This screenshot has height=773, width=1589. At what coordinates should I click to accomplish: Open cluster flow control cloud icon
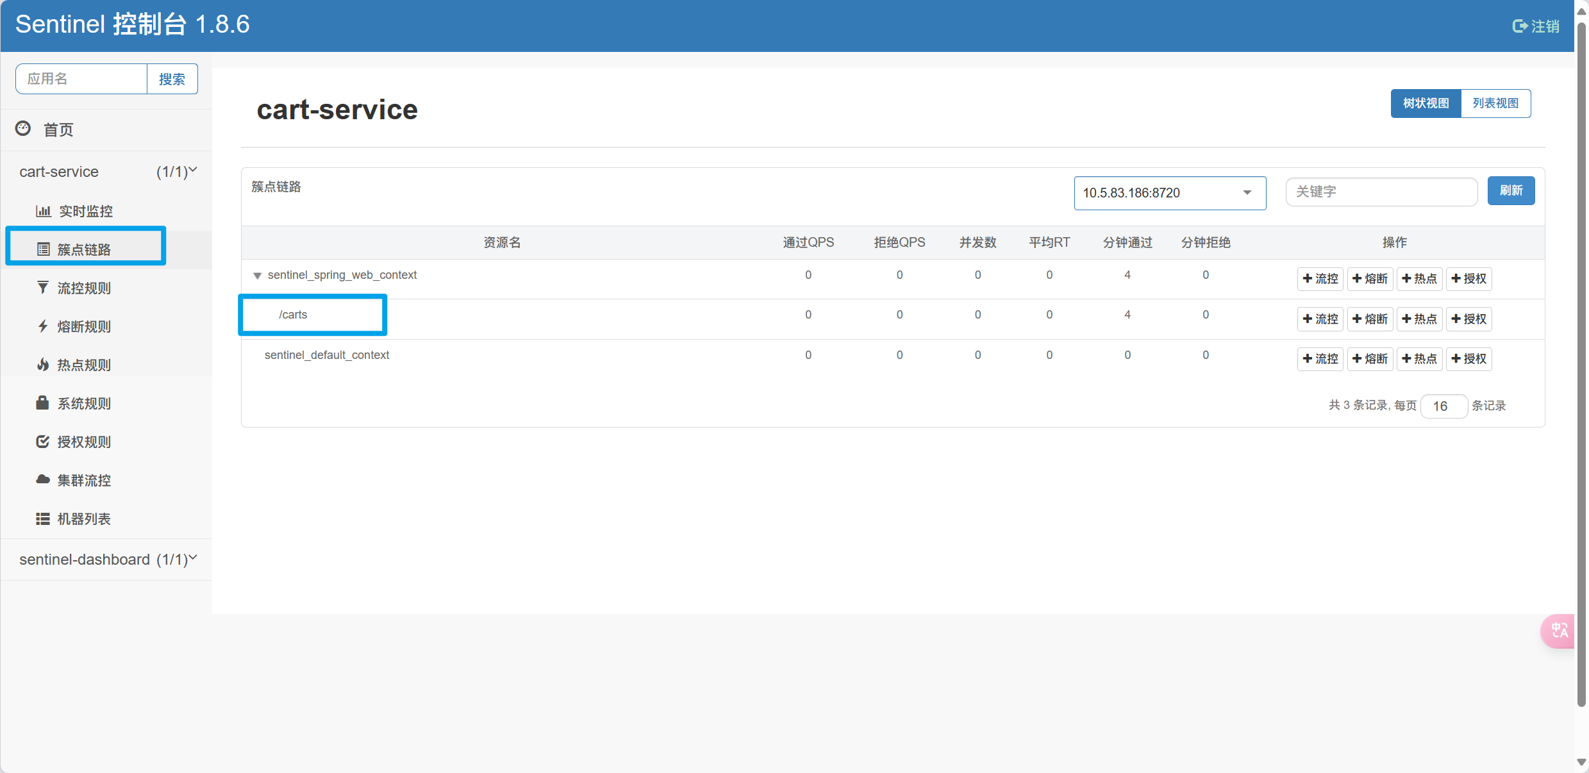point(43,480)
